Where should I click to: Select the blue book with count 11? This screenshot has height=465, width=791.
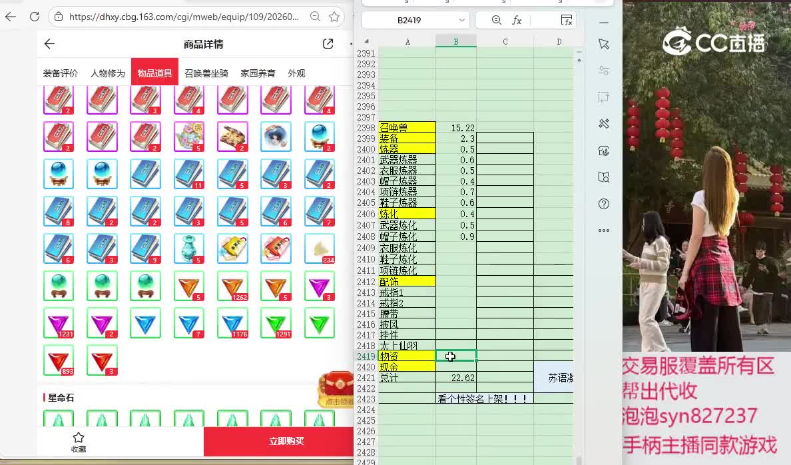[x=189, y=174]
